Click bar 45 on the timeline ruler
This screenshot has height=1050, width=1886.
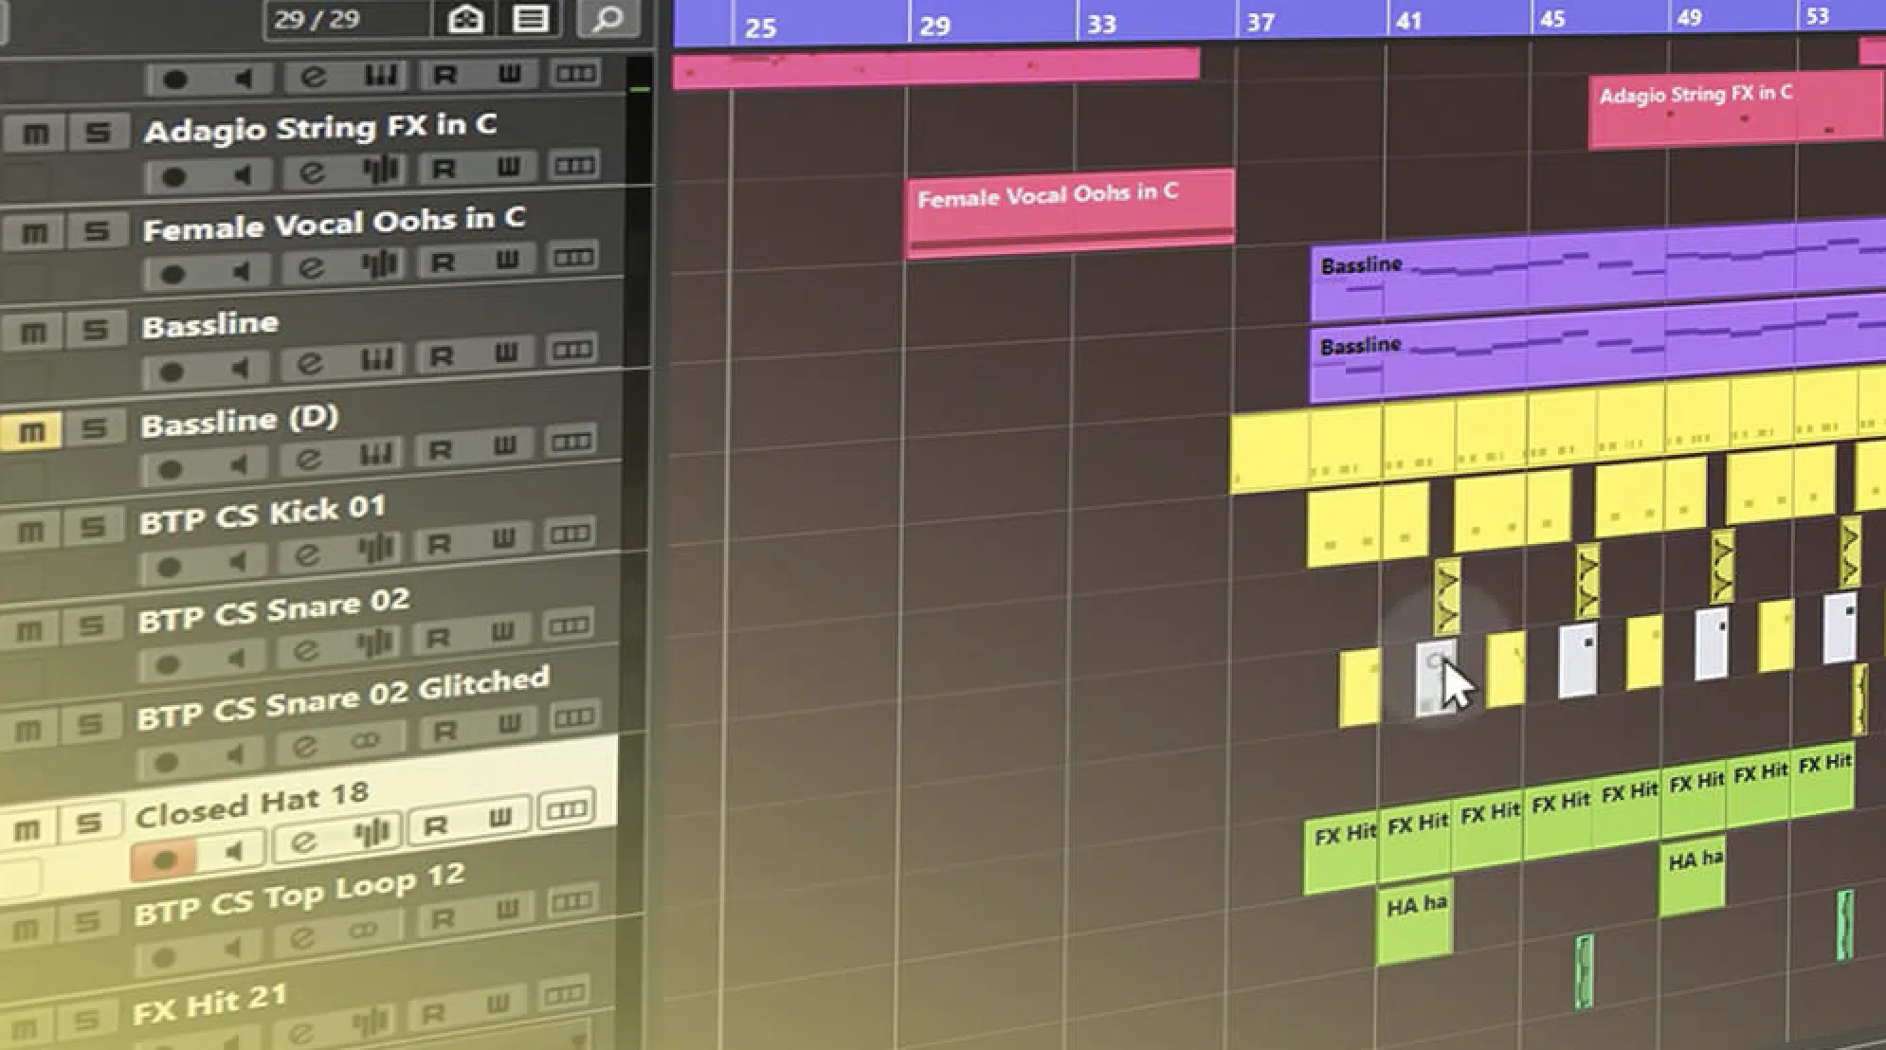[x=1551, y=18]
